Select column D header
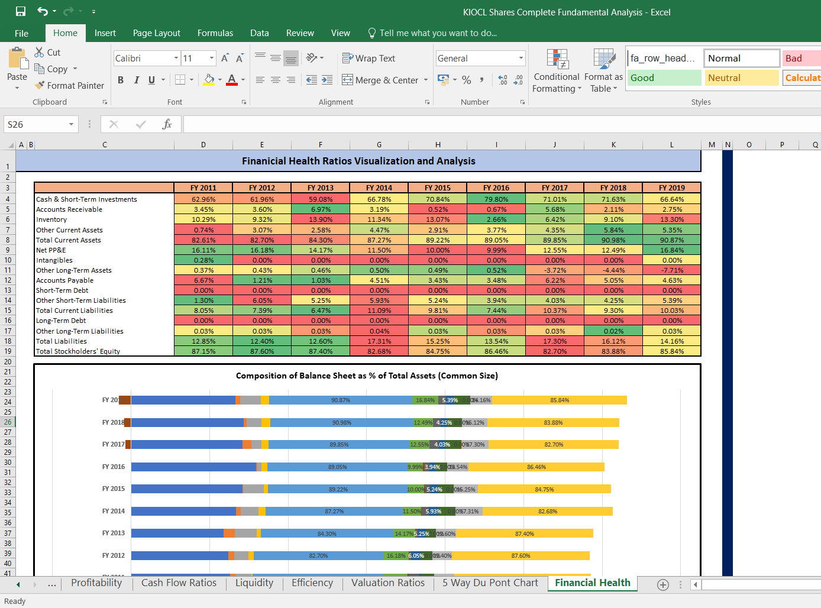Image resolution: width=821 pixels, height=608 pixels. click(x=203, y=145)
